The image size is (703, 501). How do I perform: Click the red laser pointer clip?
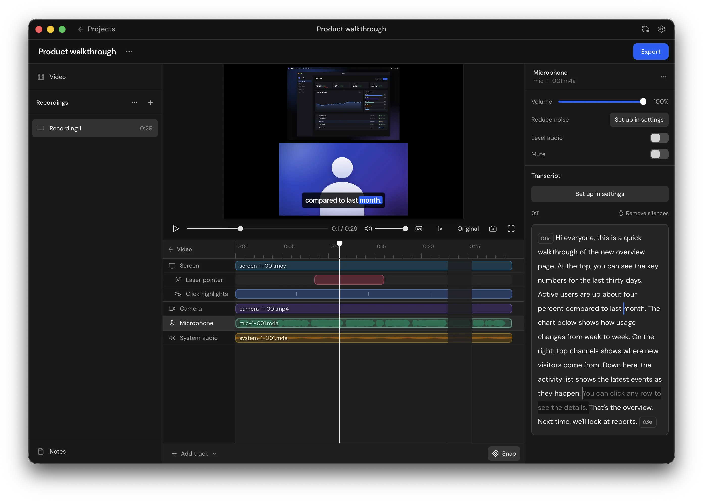(x=349, y=280)
